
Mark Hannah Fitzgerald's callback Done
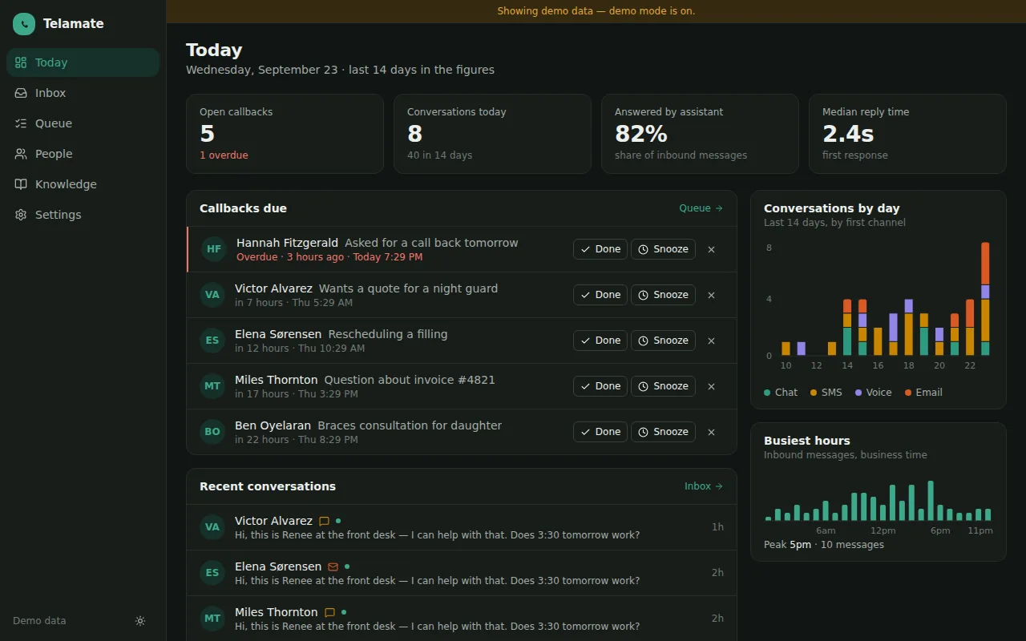coord(600,249)
